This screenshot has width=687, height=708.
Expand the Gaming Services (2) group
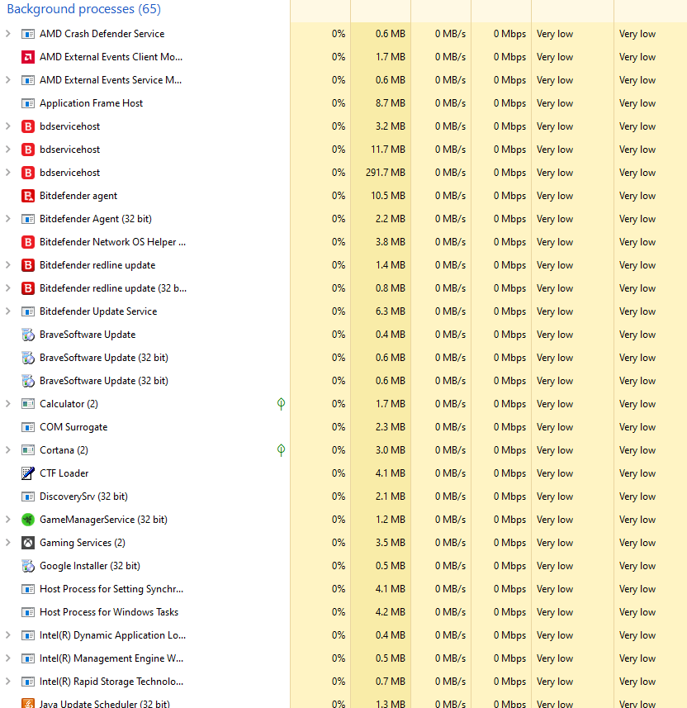(x=7, y=543)
